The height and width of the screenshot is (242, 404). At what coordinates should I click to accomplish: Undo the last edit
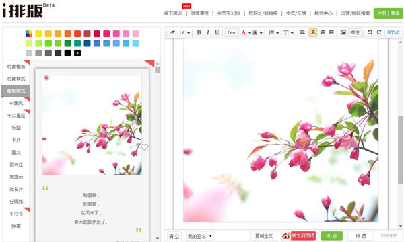coord(370,32)
